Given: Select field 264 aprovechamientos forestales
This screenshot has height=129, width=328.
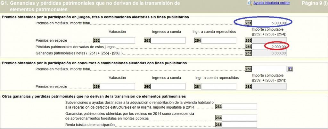Looking at the screenshot, I should (239, 118).
